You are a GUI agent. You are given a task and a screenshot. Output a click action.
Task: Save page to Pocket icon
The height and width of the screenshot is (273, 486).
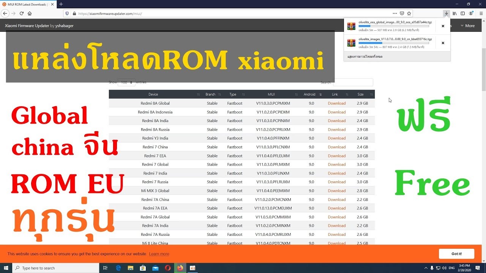402,13
